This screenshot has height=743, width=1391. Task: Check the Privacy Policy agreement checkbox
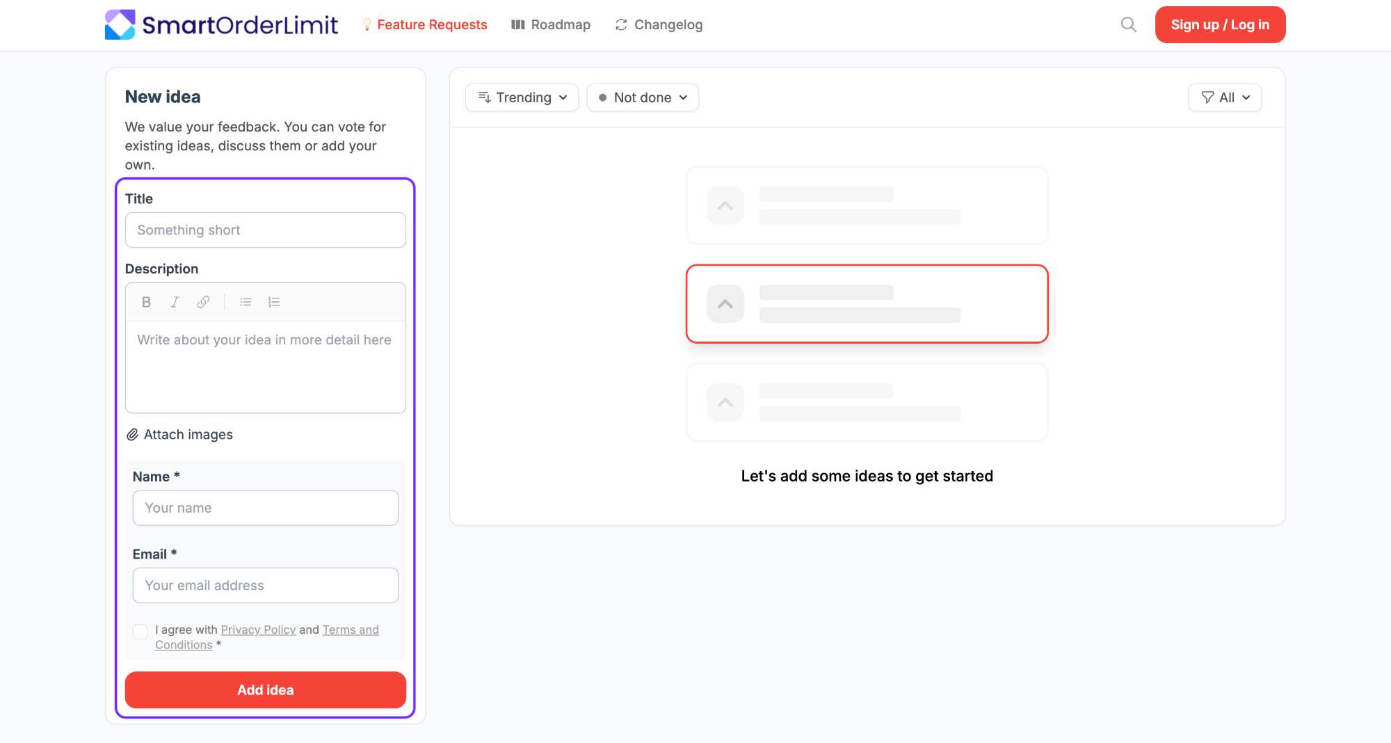coord(140,631)
